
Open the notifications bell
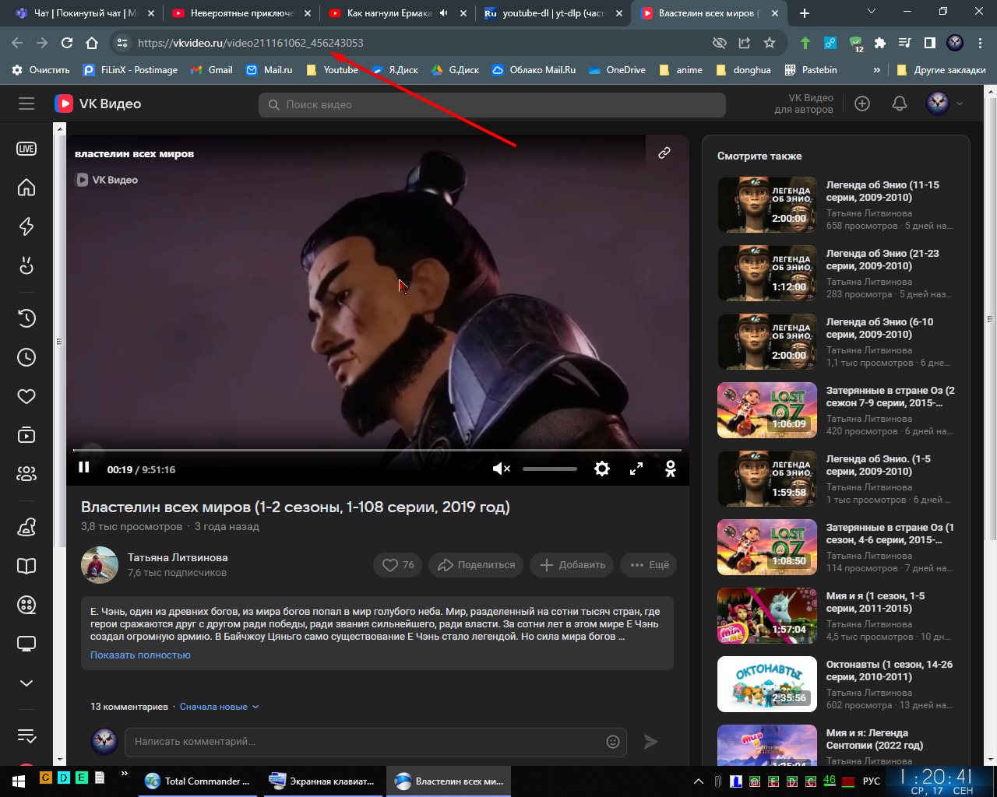click(x=900, y=104)
